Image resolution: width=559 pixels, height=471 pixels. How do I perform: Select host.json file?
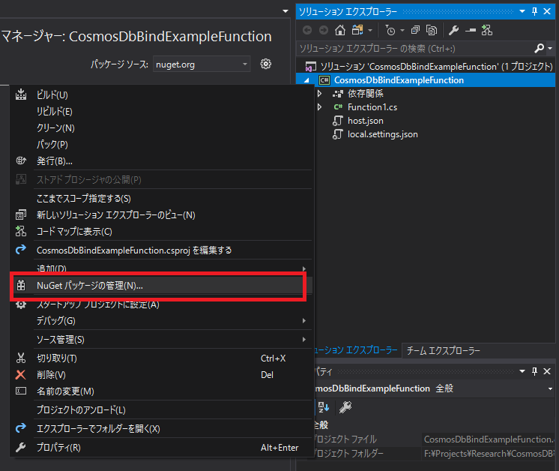[x=366, y=121]
